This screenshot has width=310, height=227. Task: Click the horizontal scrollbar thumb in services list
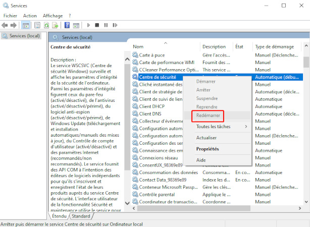point(194,208)
